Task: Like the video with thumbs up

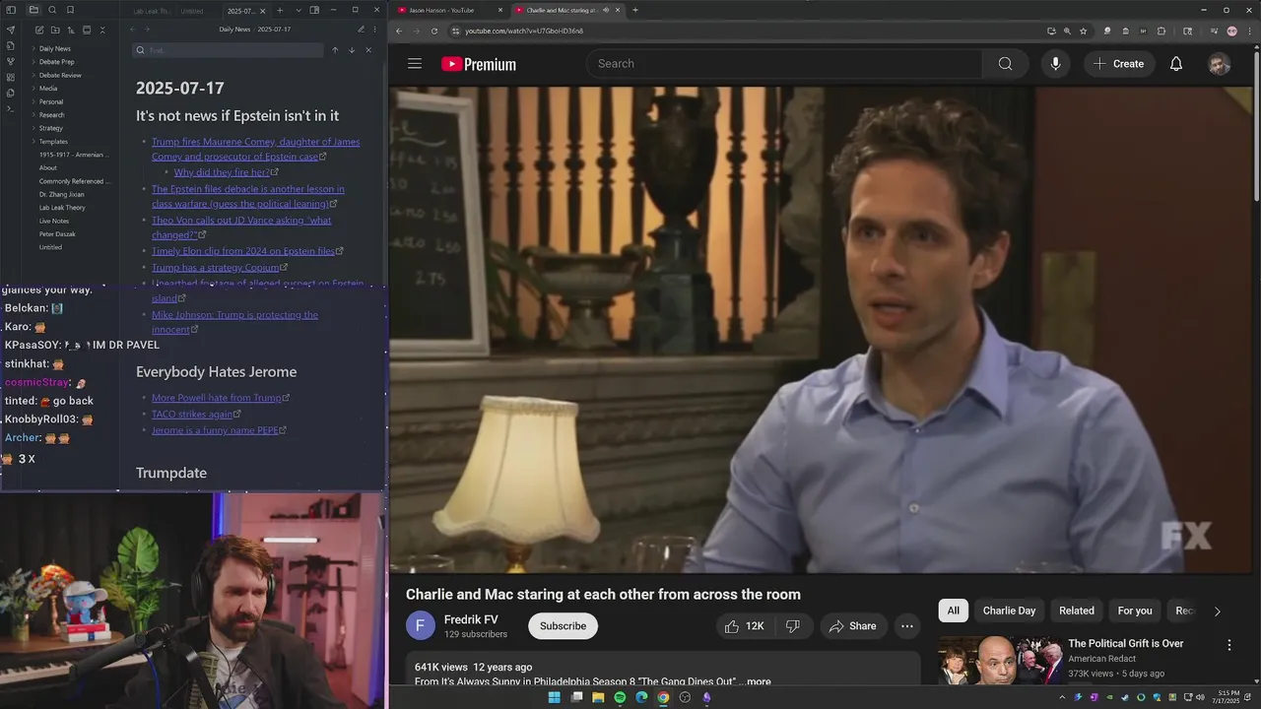Action: [x=745, y=626]
